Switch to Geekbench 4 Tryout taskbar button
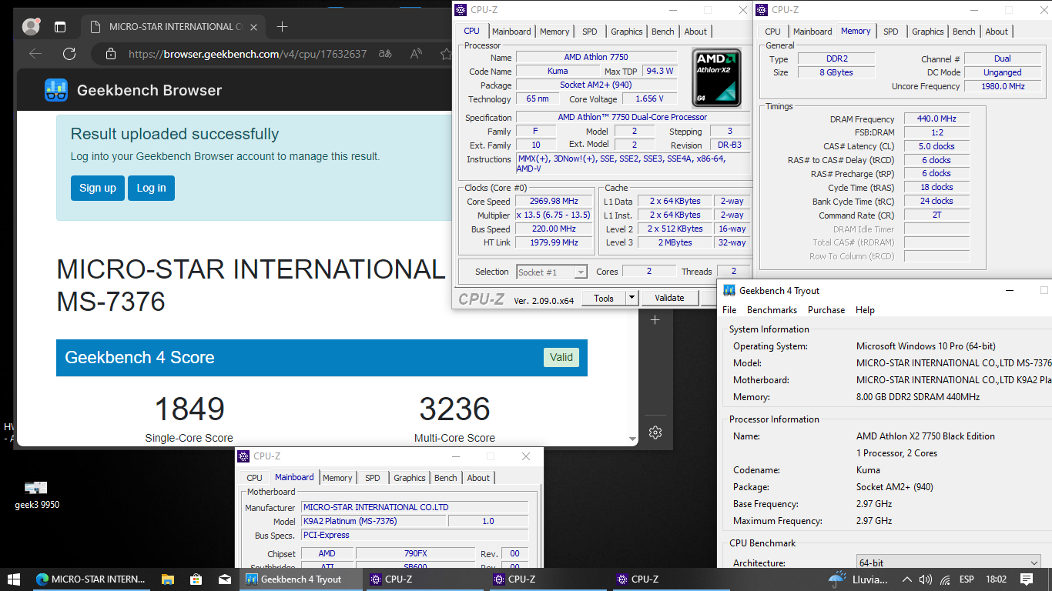The height and width of the screenshot is (591, 1052). point(300,579)
